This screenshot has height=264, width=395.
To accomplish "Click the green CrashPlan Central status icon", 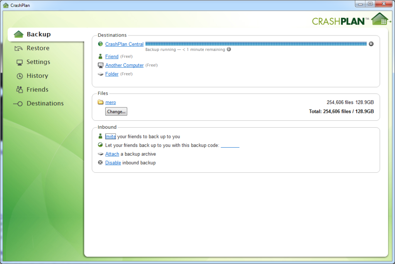I will 100,44.
